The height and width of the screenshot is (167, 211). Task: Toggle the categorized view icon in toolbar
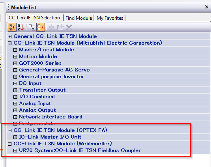(x=12, y=27)
